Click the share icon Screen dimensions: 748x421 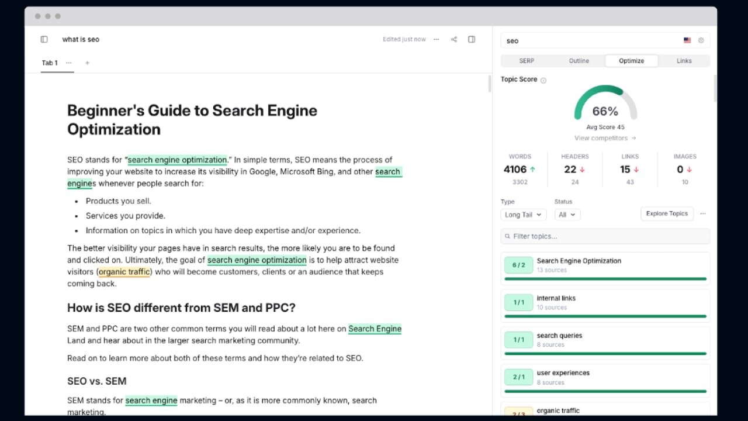click(x=454, y=39)
